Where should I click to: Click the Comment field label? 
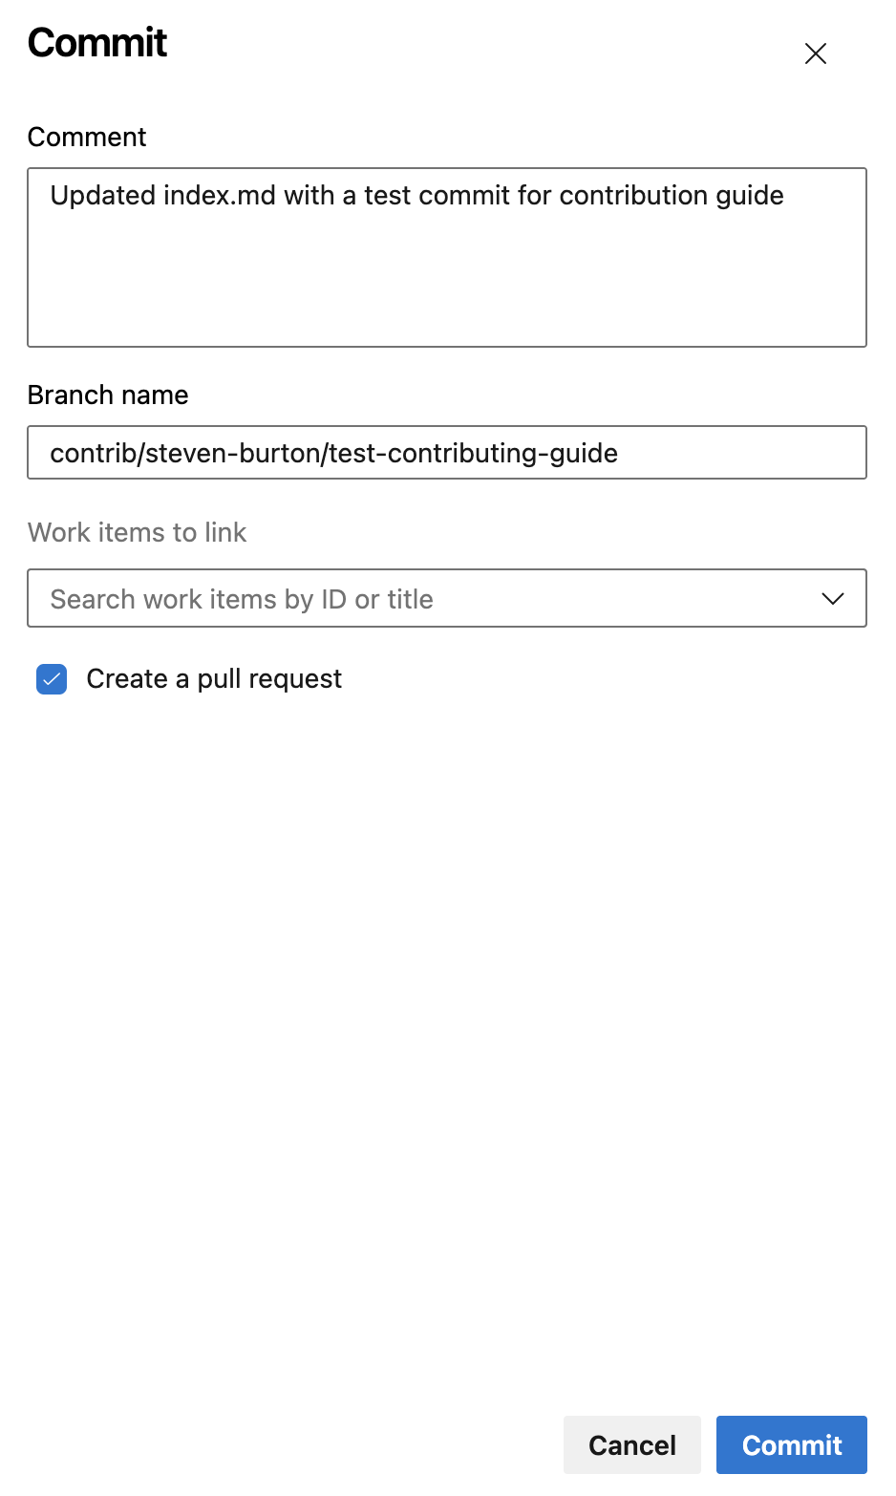(x=87, y=138)
